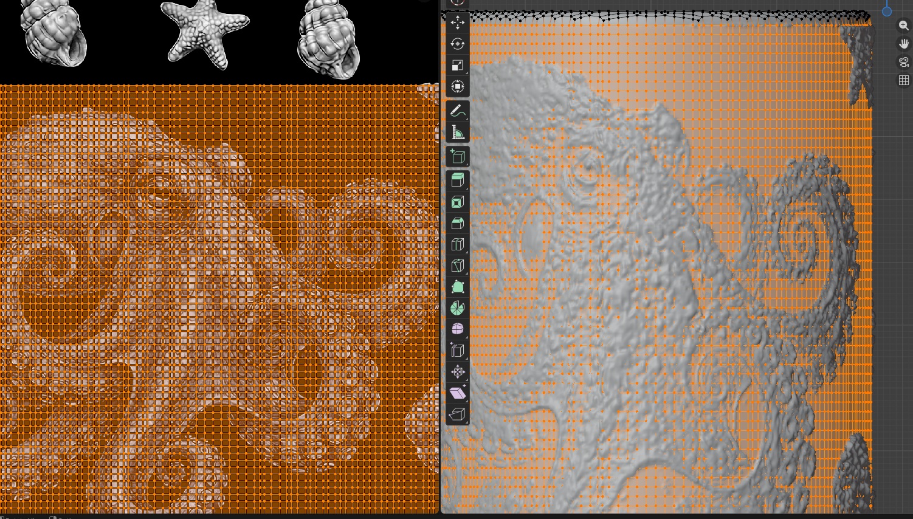The width and height of the screenshot is (913, 519).
Task: Activate the Extrude Region tool
Action: (x=457, y=180)
